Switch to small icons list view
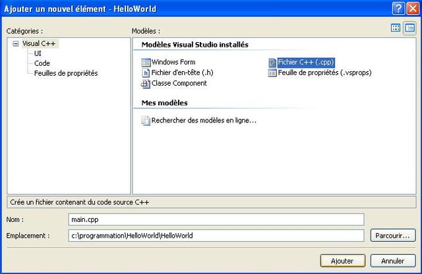 pyautogui.click(x=409, y=28)
